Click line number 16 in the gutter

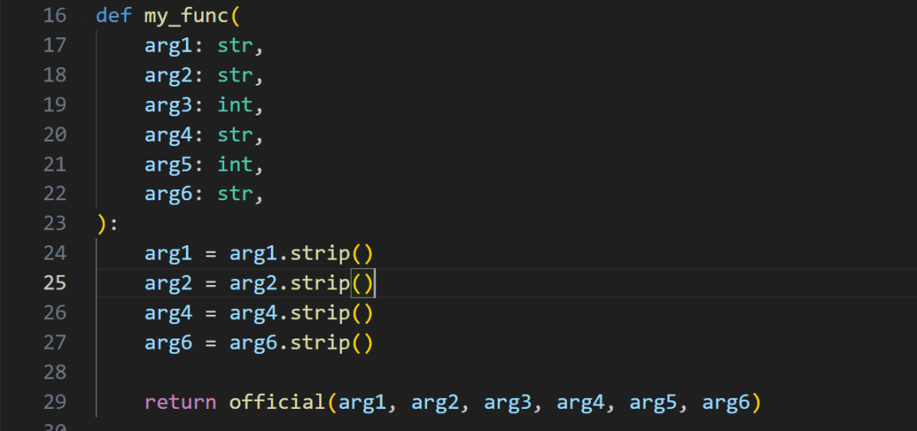click(55, 16)
